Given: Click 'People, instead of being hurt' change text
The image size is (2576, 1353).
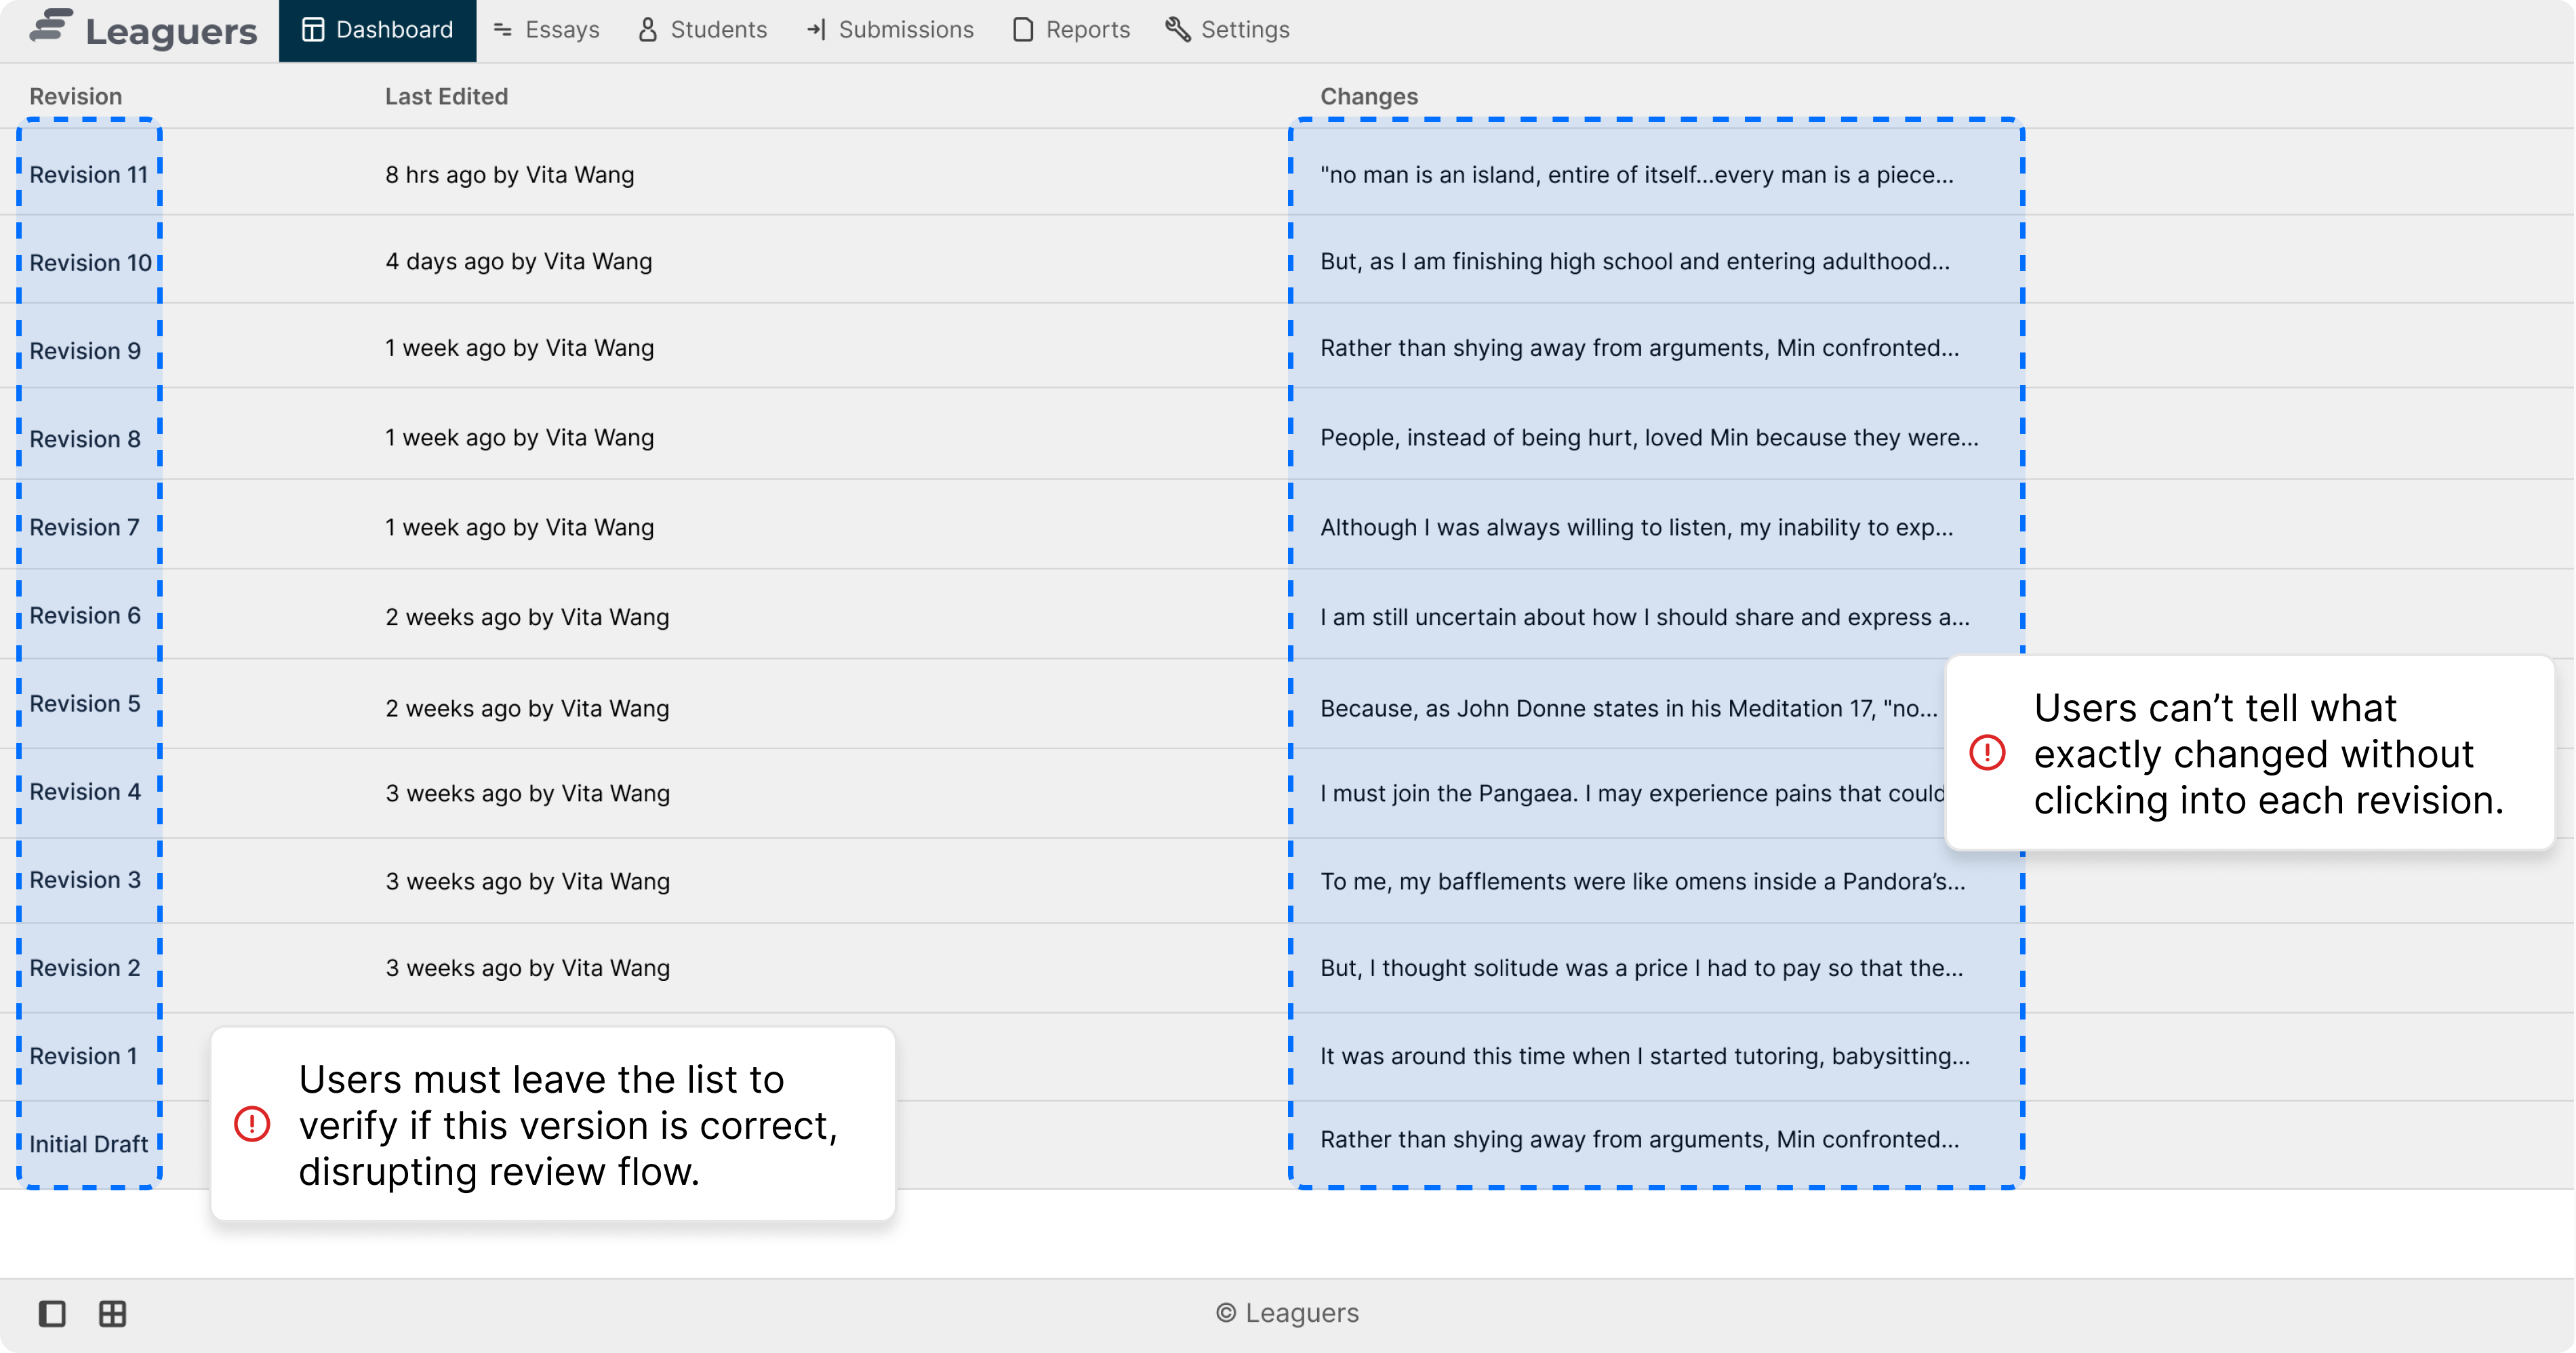Looking at the screenshot, I should coord(1649,437).
